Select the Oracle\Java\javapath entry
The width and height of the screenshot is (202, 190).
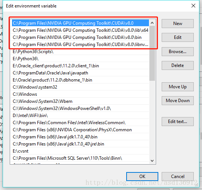pos(80,73)
